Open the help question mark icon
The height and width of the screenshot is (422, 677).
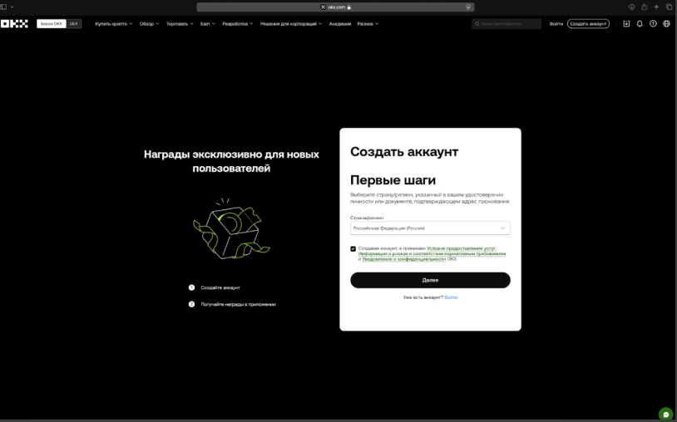(x=653, y=24)
